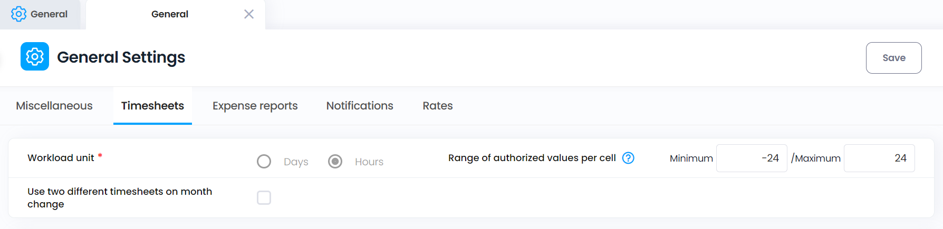Viewport: 943px width, 229px height.
Task: Enable two different timesheets on month change
Action: pos(264,197)
